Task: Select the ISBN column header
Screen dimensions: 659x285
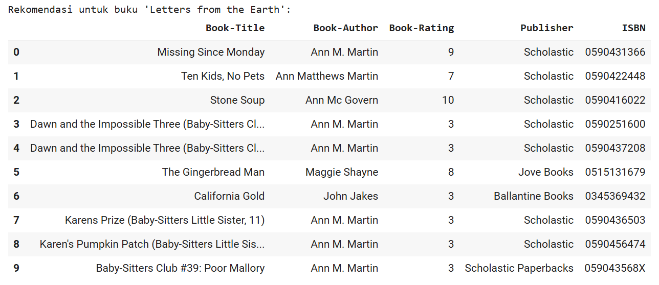Action: [x=634, y=28]
